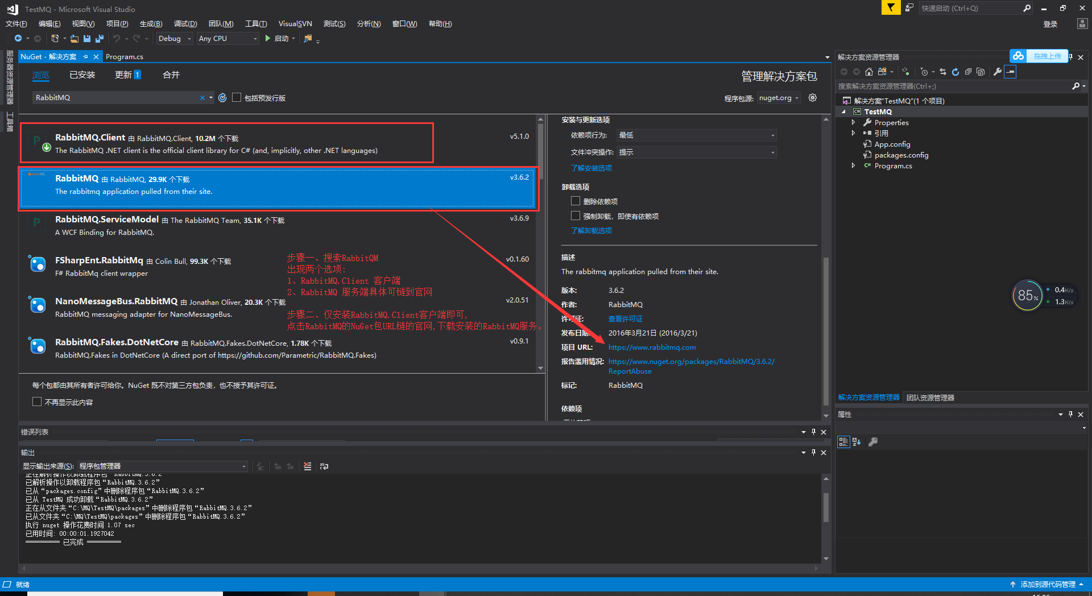This screenshot has width=1092, height=596.
Task: Click the 了解安装选项 link
Action: click(591, 168)
